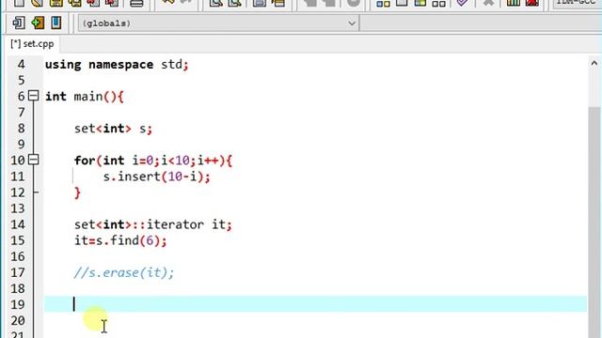Viewport: 602px width, 338px height.
Task: Click line number 8 in the gutter
Action: click(21, 129)
